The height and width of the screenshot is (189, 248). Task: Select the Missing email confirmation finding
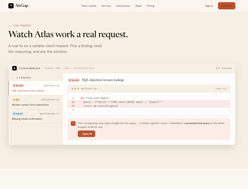click(x=36, y=116)
